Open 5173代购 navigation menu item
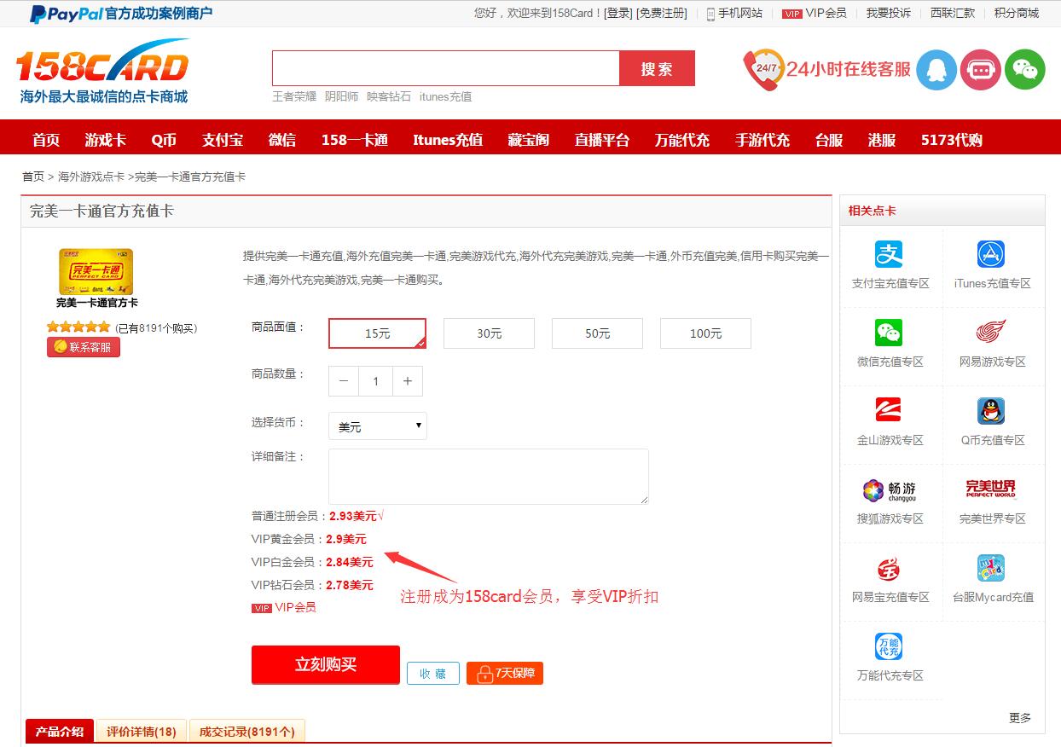This screenshot has width=1061, height=747. pos(952,140)
